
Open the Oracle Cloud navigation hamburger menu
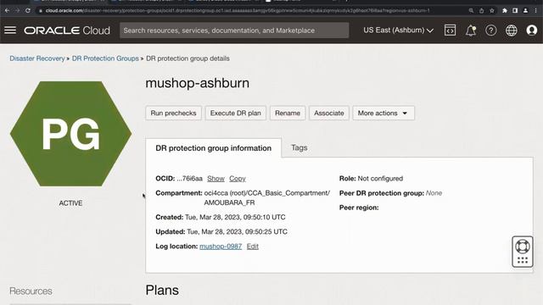[10, 30]
